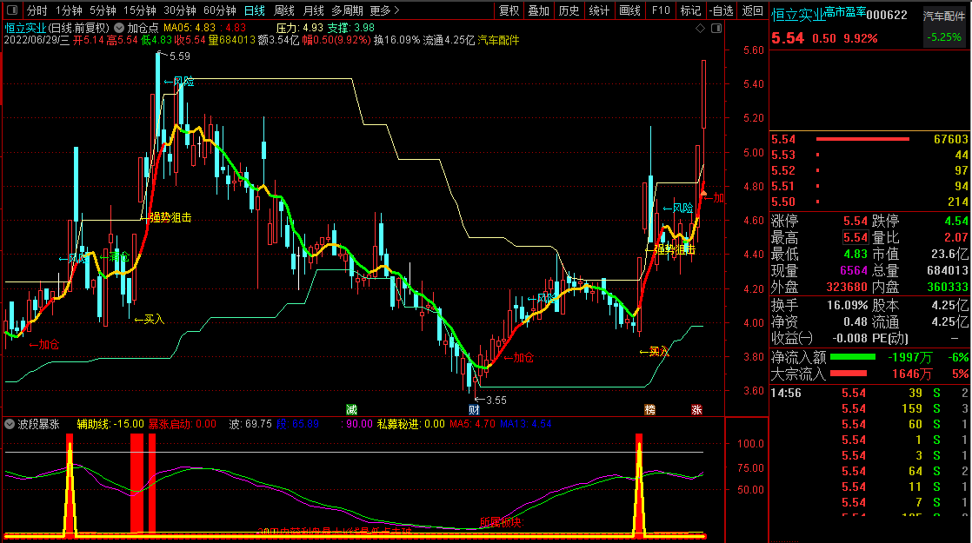Click the 大宗流入 red bar

pyautogui.click(x=848, y=374)
